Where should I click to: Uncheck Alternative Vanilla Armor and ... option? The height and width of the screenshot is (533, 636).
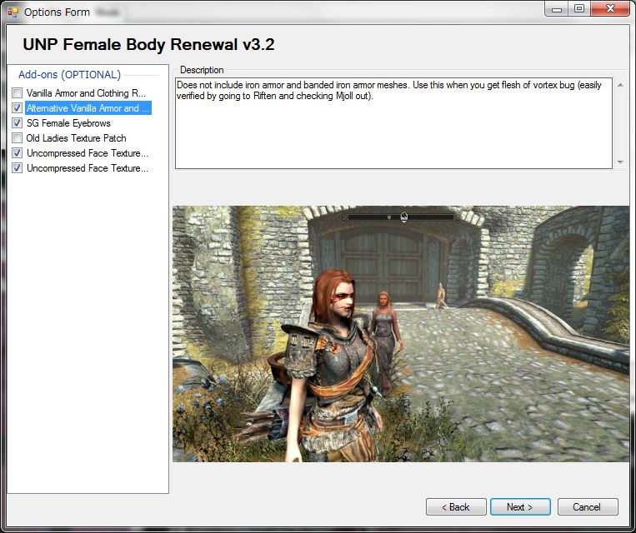pyautogui.click(x=17, y=108)
